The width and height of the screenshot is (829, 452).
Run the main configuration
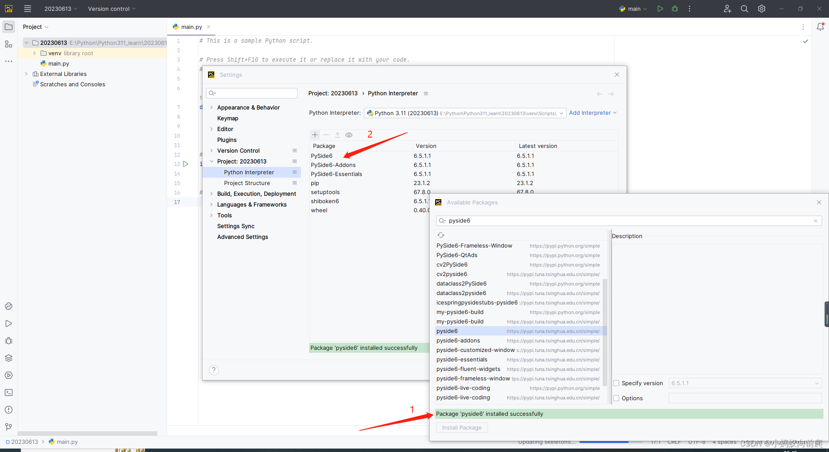(x=660, y=9)
